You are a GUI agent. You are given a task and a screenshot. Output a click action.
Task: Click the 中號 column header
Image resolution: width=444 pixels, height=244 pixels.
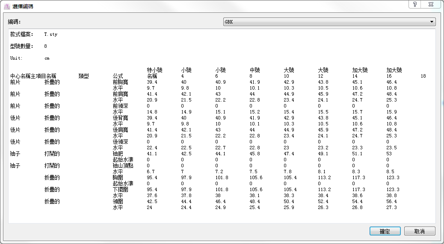tap(255, 70)
